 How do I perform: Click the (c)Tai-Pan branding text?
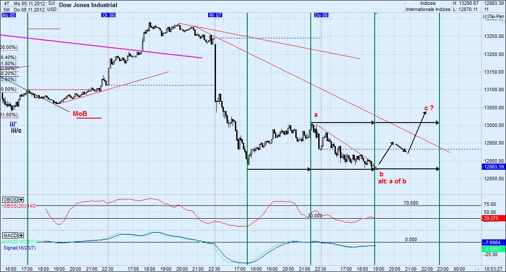pyautogui.click(x=493, y=15)
